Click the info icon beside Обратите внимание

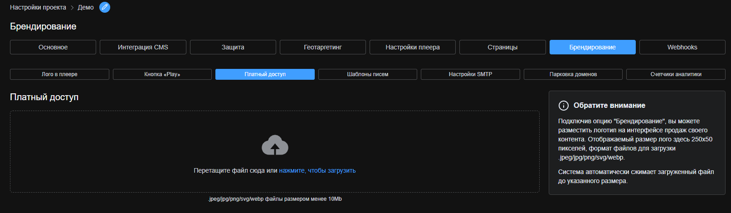(563, 106)
